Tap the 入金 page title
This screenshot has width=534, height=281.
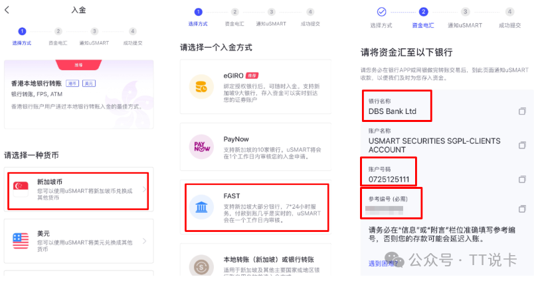[78, 10]
